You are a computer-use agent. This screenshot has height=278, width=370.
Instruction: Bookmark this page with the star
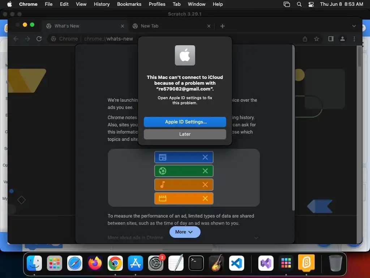tap(317, 39)
